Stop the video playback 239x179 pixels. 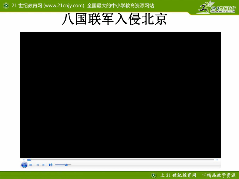31,165
